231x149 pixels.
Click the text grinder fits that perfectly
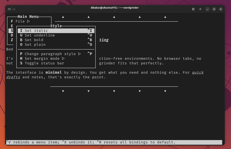132,63
